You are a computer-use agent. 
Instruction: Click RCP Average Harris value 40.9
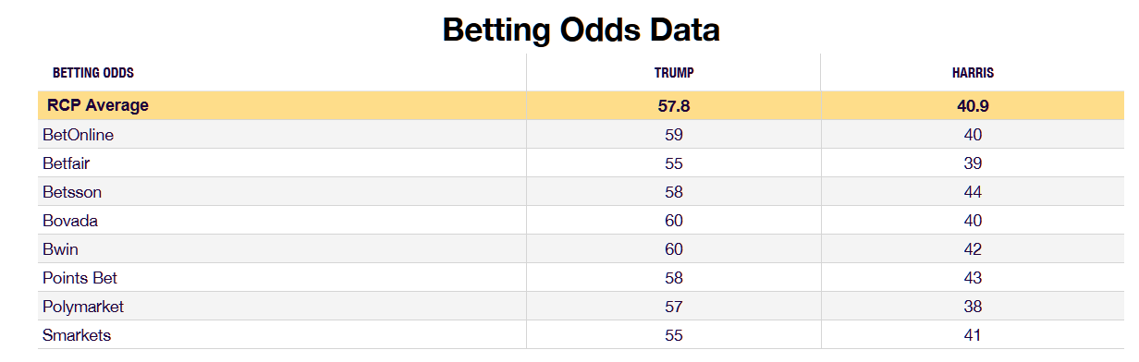(974, 106)
